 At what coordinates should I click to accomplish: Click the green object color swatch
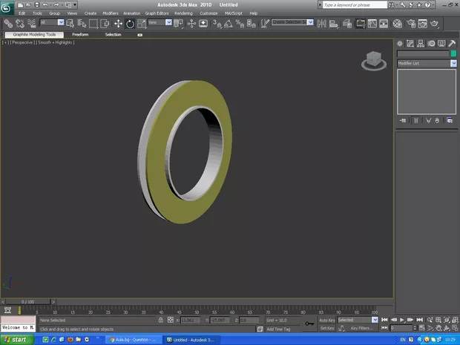[x=453, y=53]
